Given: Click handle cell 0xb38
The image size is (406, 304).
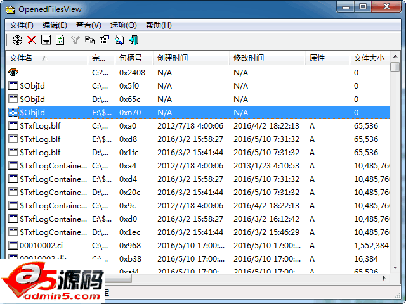Looking at the screenshot, I should (130, 259).
